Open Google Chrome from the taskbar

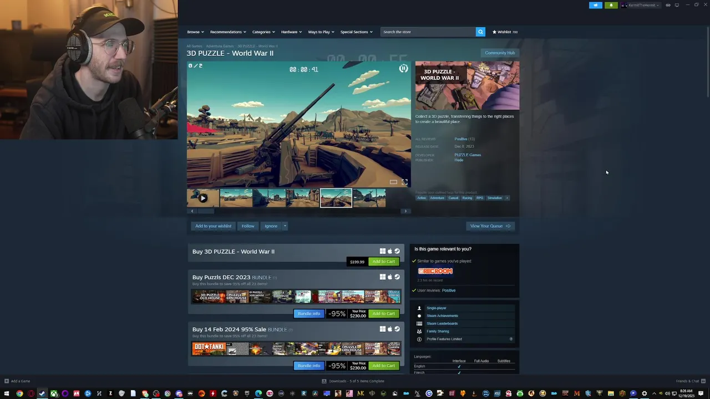pyautogui.click(x=19, y=393)
